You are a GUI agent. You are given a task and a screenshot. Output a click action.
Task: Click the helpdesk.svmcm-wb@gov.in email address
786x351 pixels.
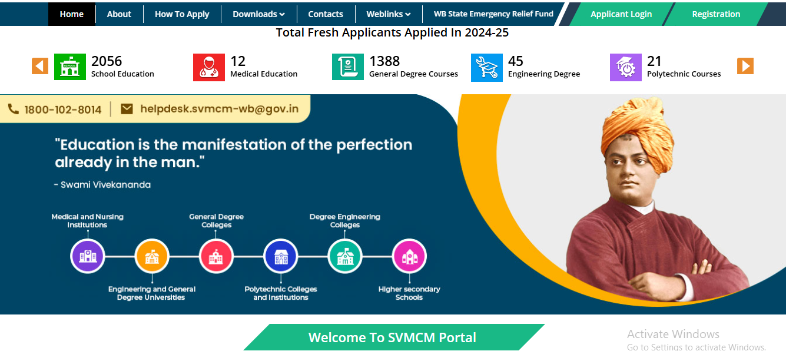click(220, 109)
